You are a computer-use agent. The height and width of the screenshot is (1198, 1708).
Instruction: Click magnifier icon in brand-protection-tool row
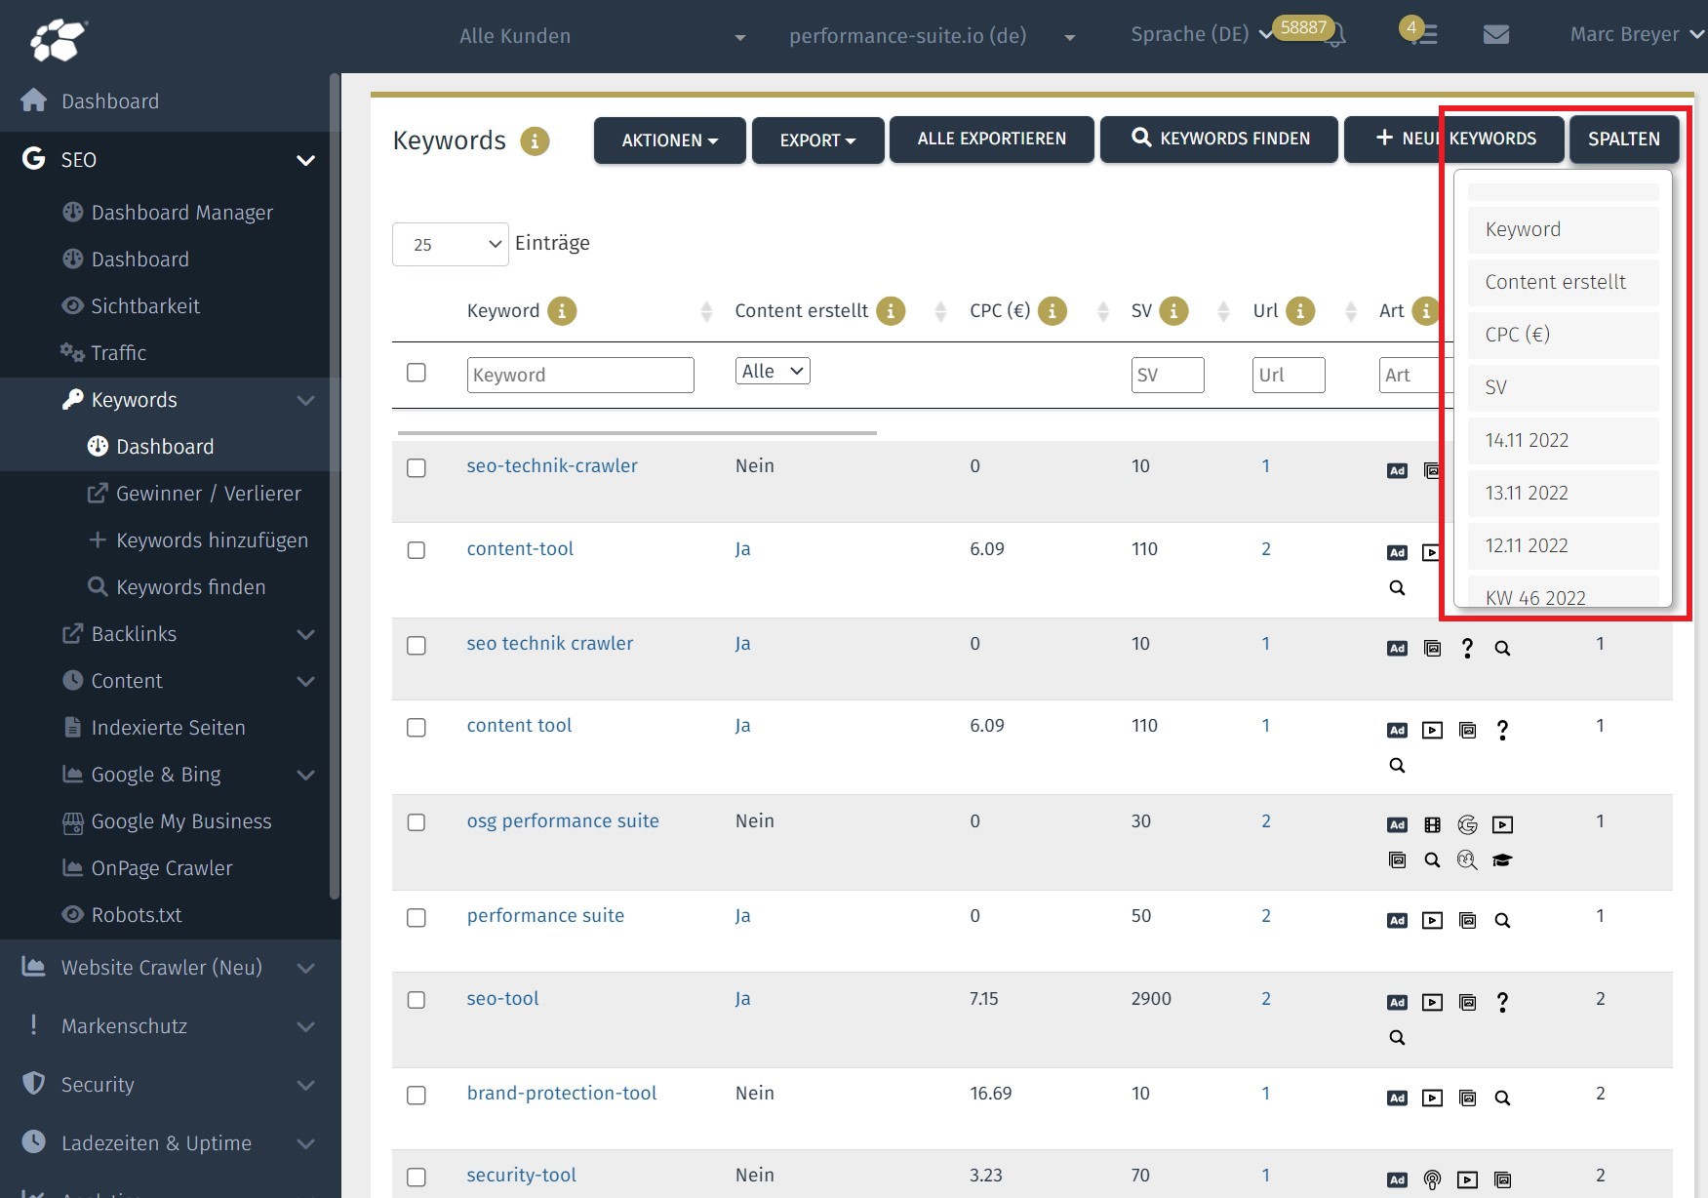(1502, 1098)
